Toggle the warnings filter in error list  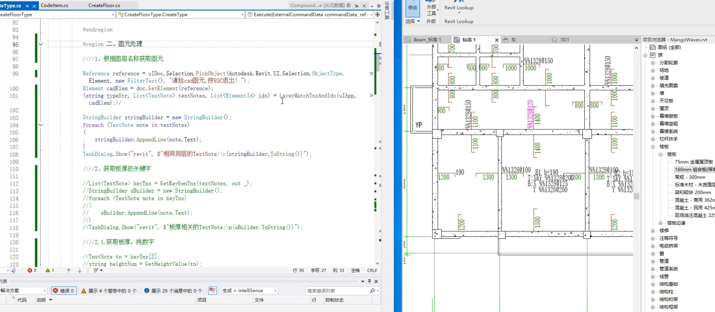point(109,291)
